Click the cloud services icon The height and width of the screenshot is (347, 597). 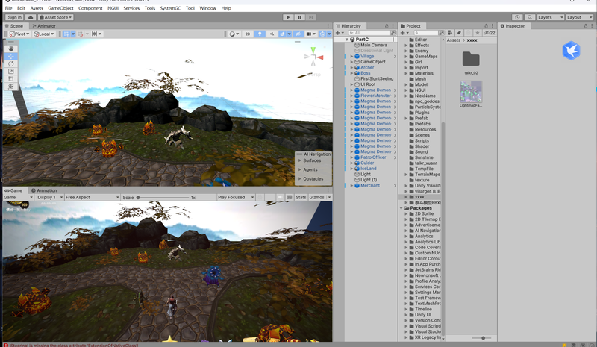tap(31, 17)
